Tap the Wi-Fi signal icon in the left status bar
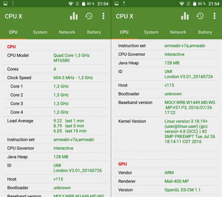This screenshot has width=222, height=197. tap(71, 4)
